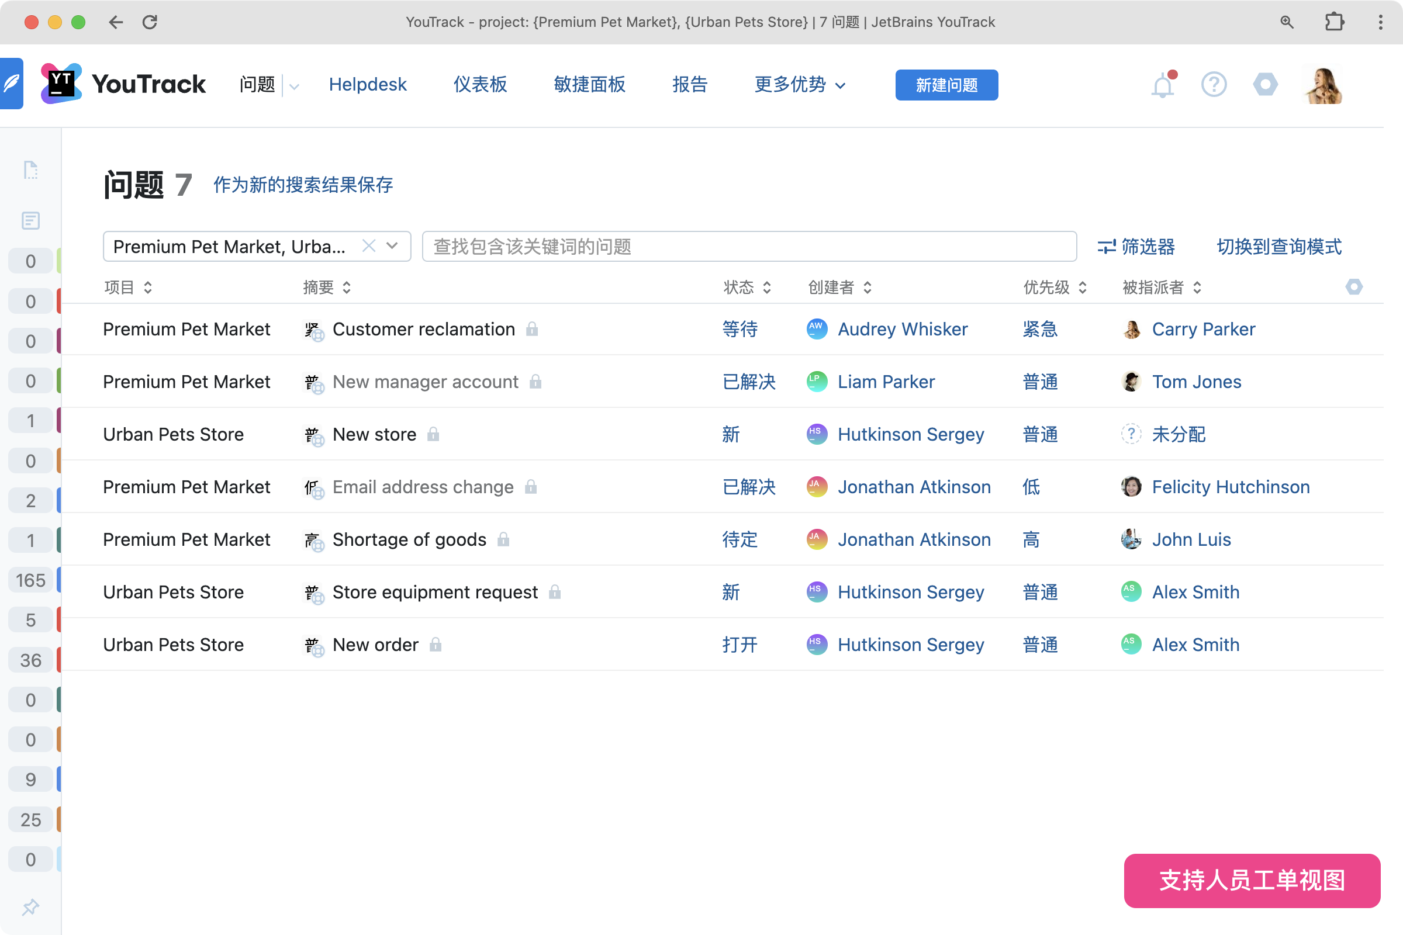
Task: Open the 敏捷面板 menu item
Action: click(589, 85)
